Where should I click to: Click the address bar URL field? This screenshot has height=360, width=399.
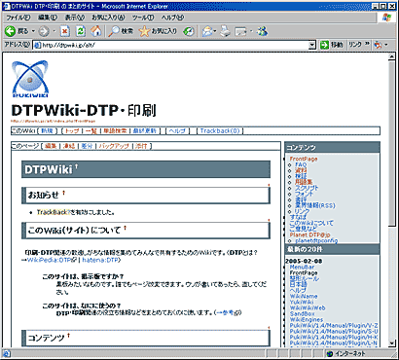[174, 45]
